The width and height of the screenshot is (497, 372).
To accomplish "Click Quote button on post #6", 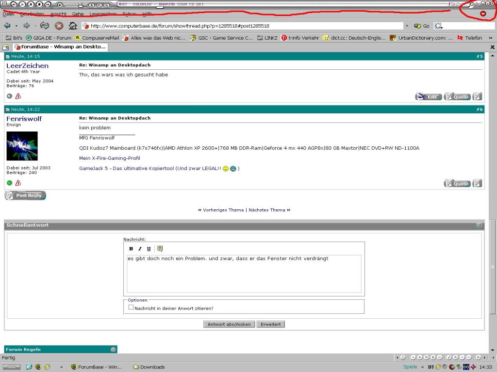I will pyautogui.click(x=457, y=183).
